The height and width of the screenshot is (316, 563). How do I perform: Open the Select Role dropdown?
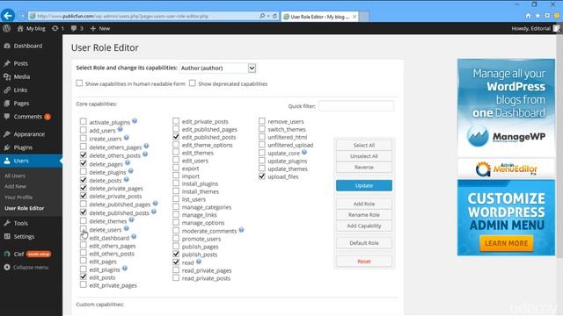(x=217, y=68)
